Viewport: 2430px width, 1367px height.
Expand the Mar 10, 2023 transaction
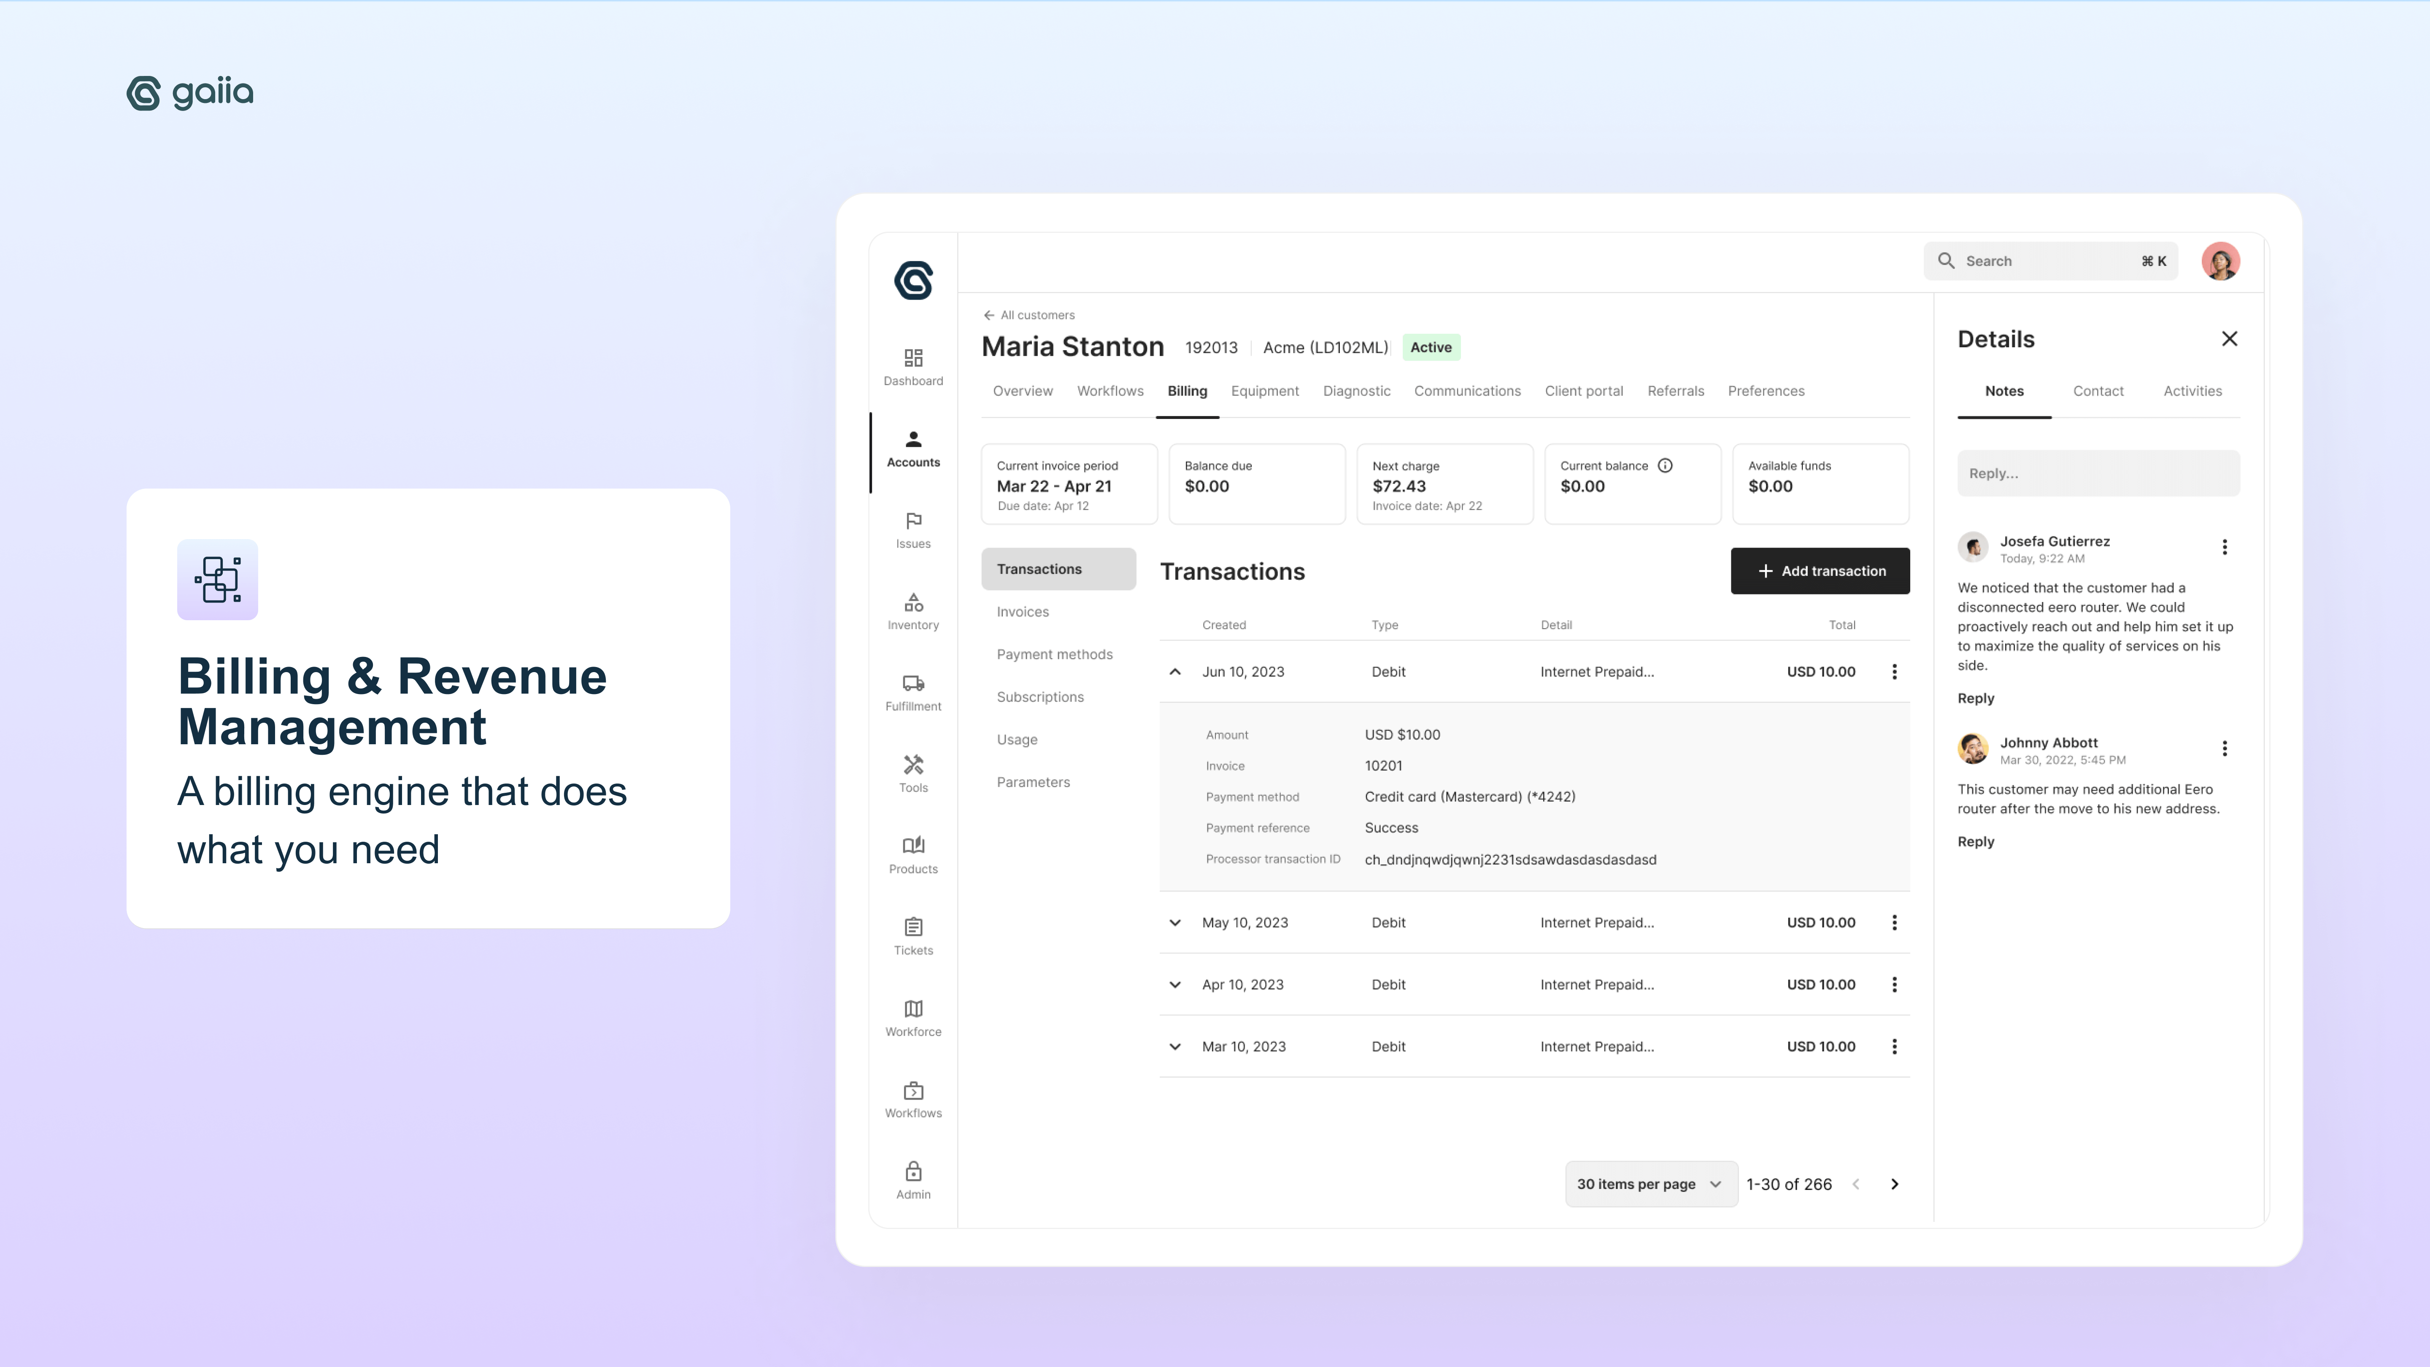(1174, 1046)
